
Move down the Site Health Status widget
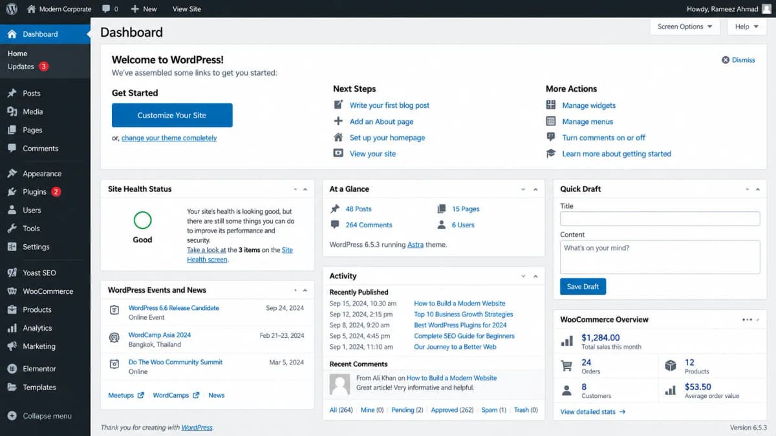point(296,189)
